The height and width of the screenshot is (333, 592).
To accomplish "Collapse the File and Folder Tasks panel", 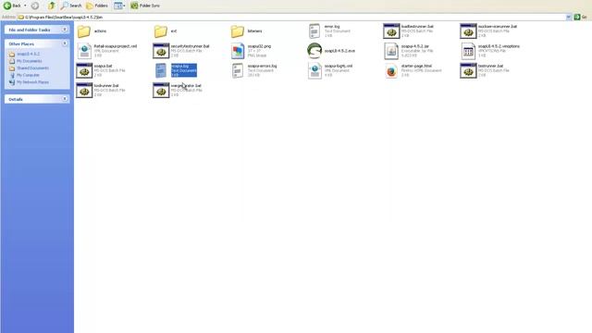I will pos(65,30).
